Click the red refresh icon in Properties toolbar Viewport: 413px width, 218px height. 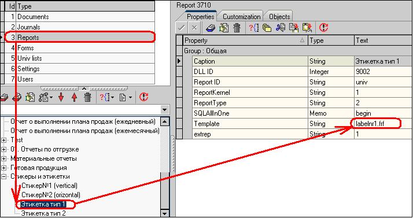click(x=324, y=28)
